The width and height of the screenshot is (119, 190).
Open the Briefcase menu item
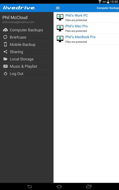click(x=27, y=37)
